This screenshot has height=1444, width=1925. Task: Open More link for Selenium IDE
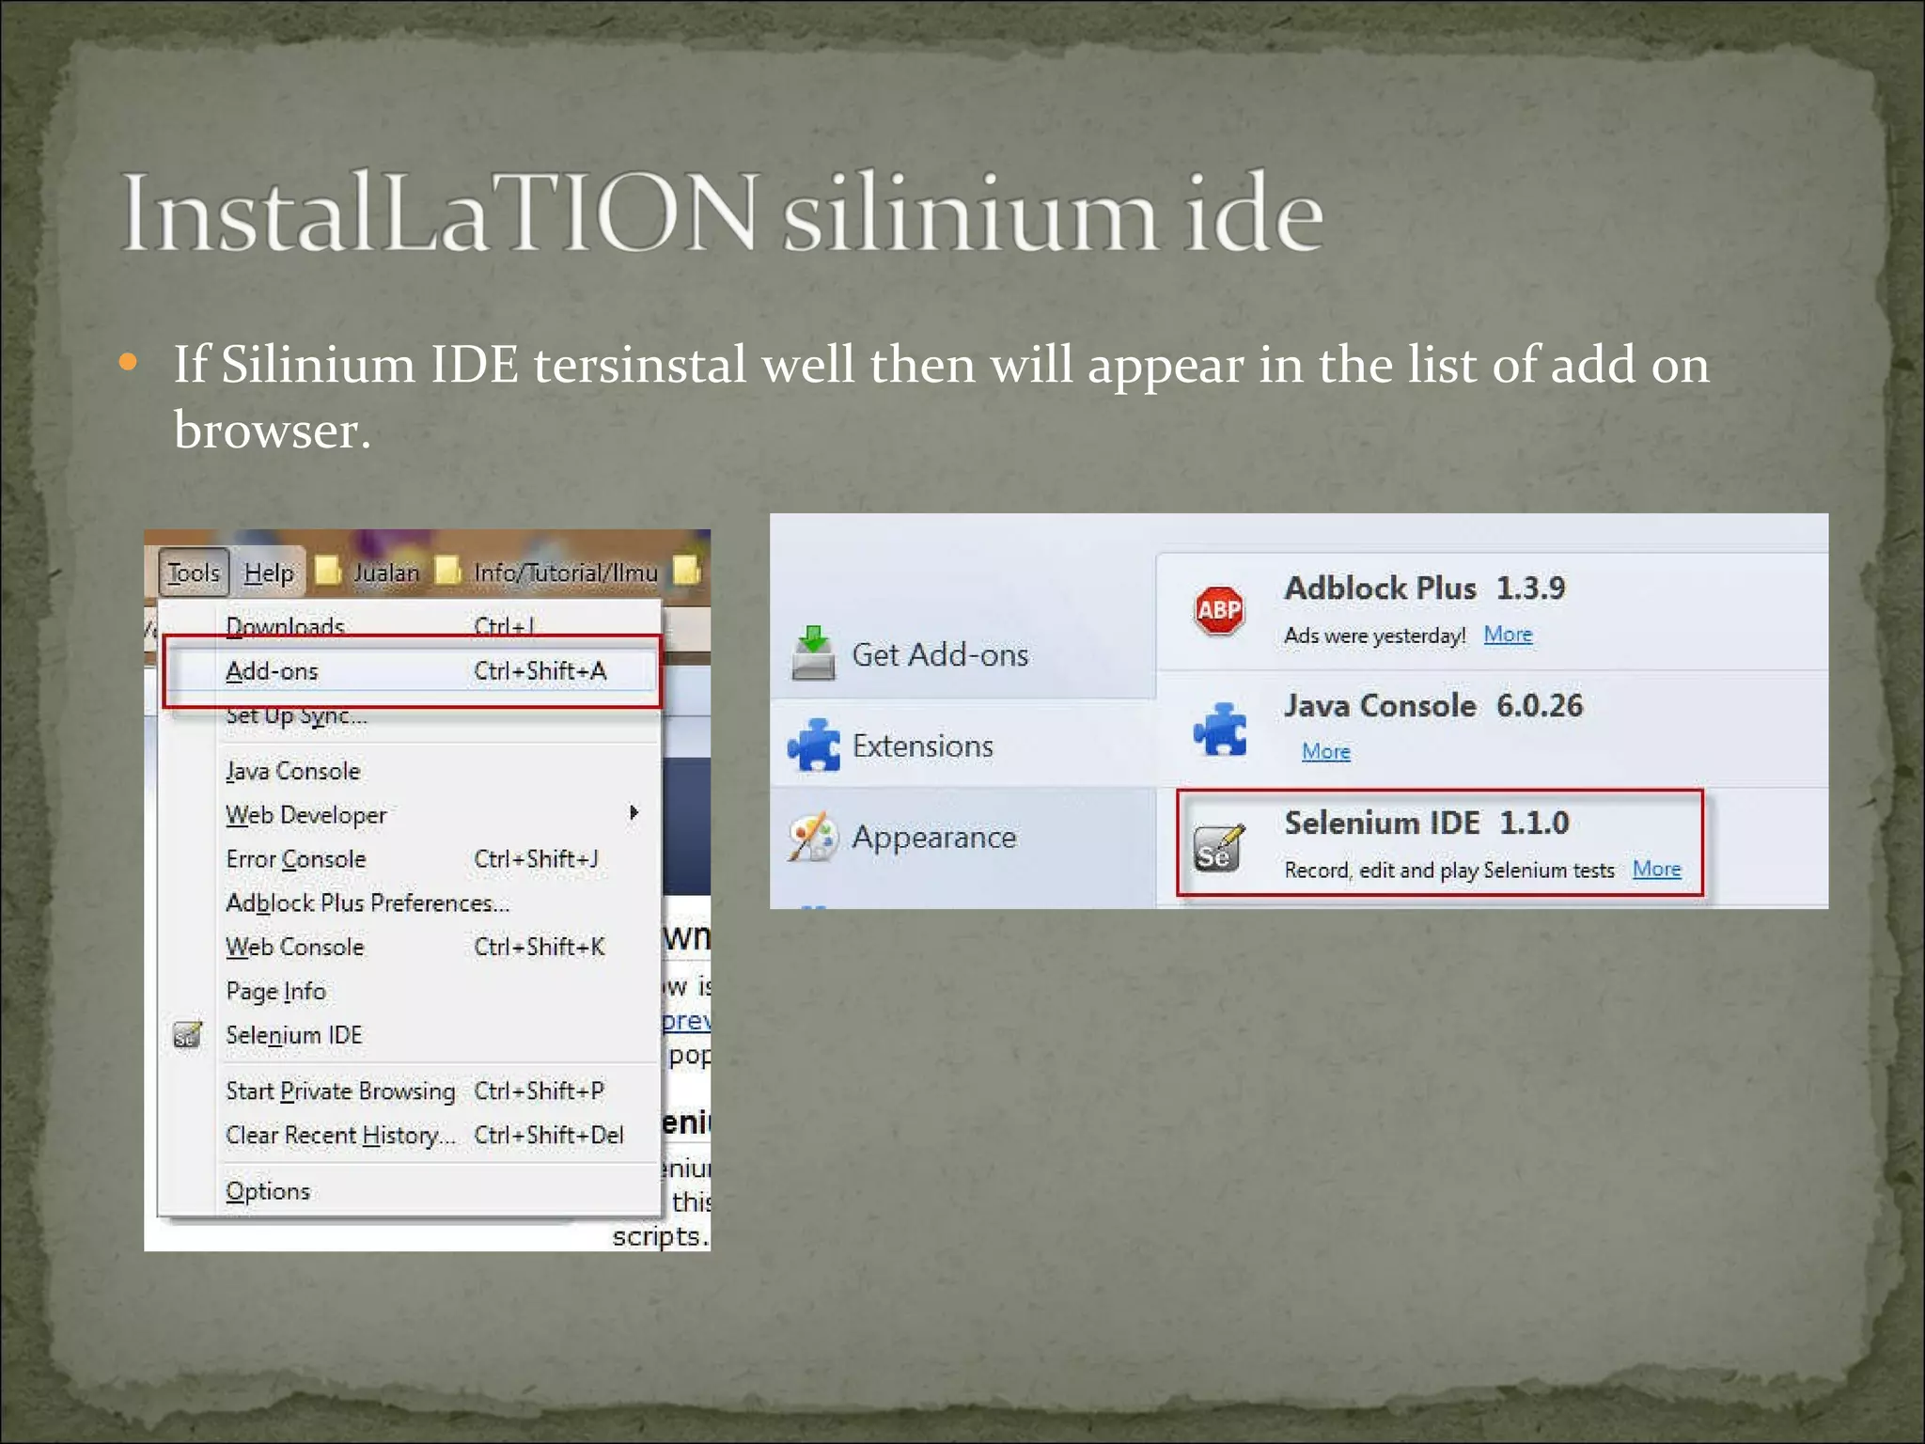[x=1656, y=869]
